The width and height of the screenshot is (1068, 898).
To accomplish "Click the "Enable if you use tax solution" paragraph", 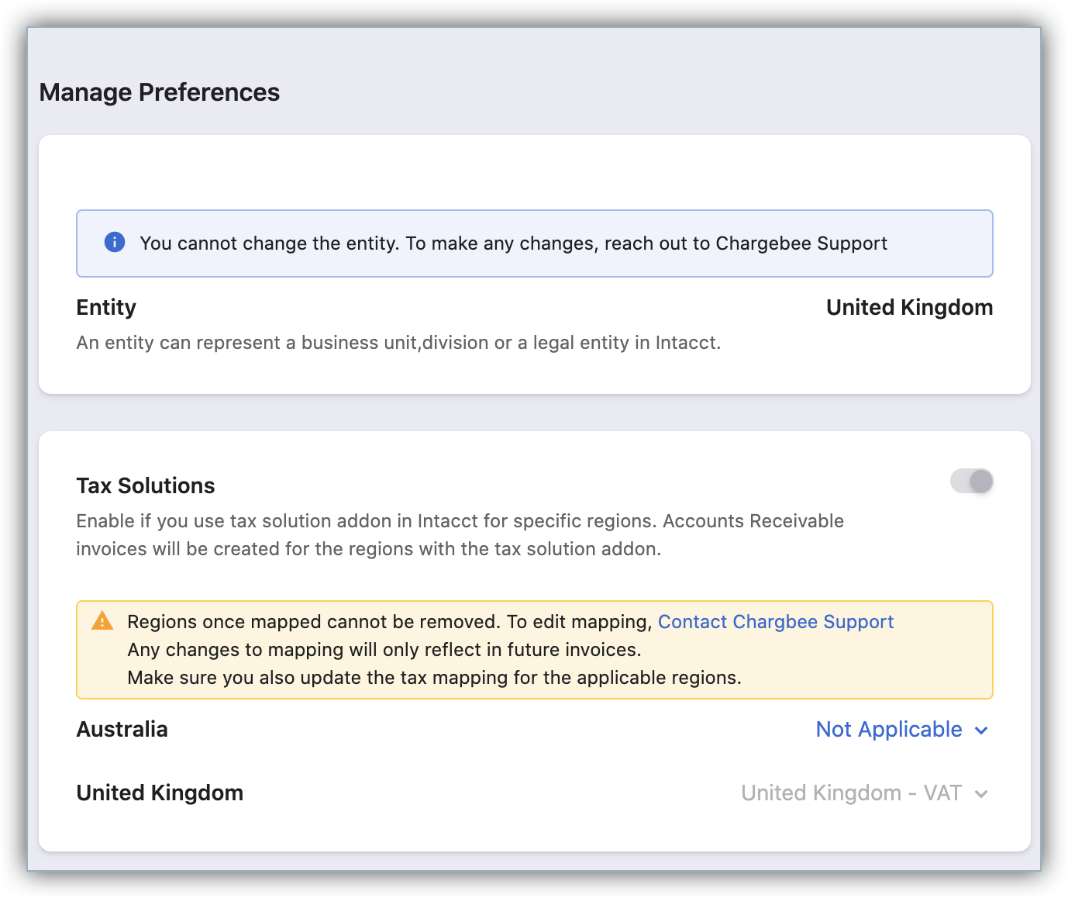I will point(460,535).
